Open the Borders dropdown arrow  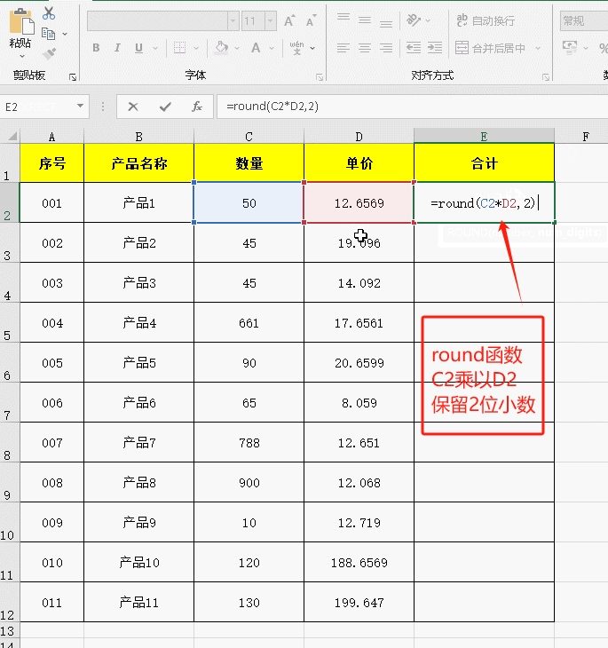[x=196, y=48]
